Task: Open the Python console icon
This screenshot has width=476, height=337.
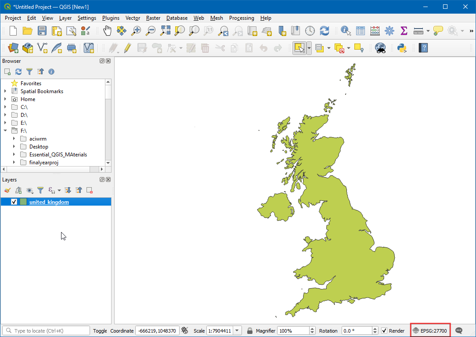Action: pos(401,48)
